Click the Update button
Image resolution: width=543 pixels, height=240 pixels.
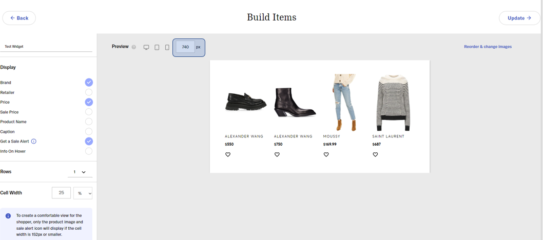519,18
